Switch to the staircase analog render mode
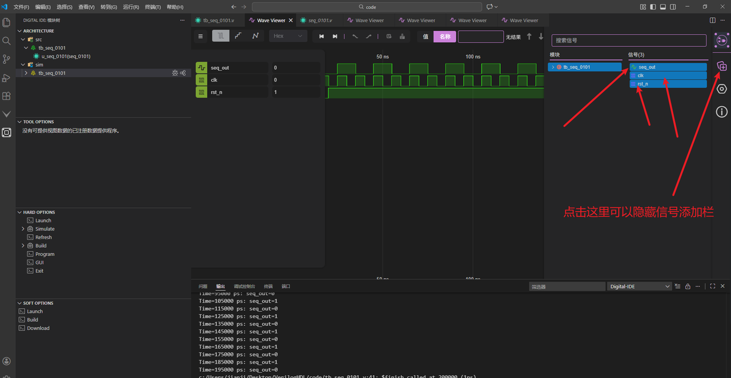The image size is (731, 378). [238, 36]
